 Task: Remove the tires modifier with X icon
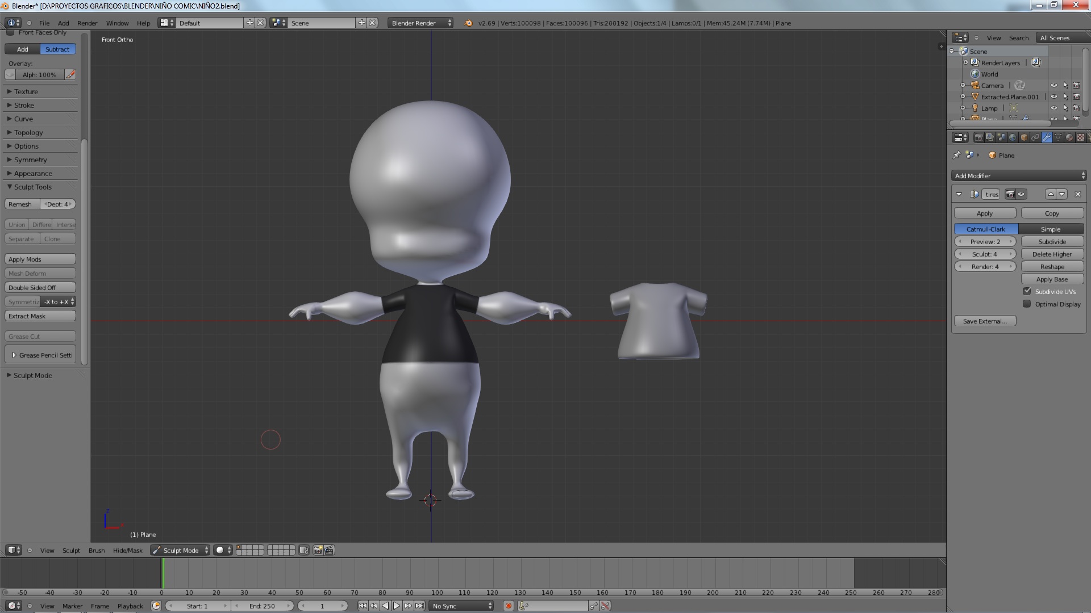(1078, 194)
